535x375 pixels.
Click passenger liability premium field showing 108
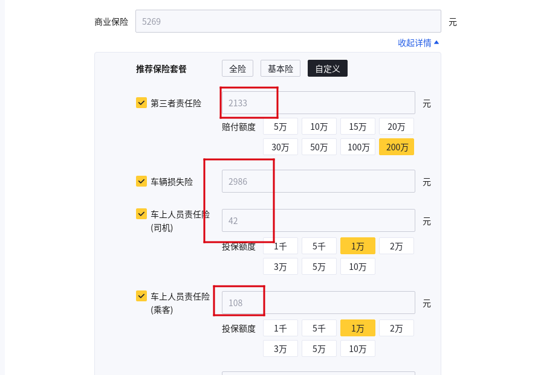click(318, 303)
